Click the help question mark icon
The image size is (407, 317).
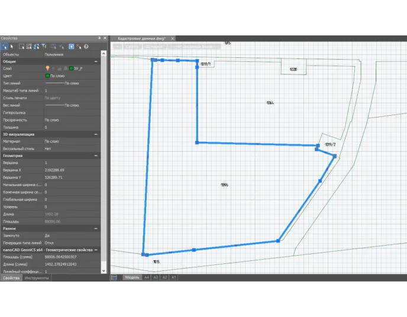coord(86,46)
